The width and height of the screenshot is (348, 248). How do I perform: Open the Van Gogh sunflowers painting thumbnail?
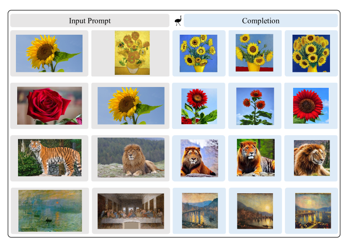pyautogui.click(x=132, y=53)
